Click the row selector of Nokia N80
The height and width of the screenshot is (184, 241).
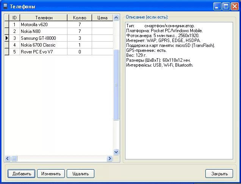point(7,31)
